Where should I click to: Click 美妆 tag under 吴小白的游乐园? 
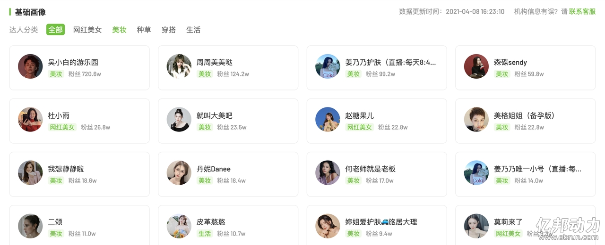pyautogui.click(x=56, y=74)
